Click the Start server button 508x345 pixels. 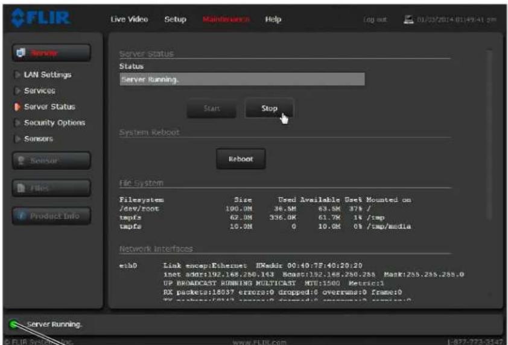pyautogui.click(x=212, y=108)
